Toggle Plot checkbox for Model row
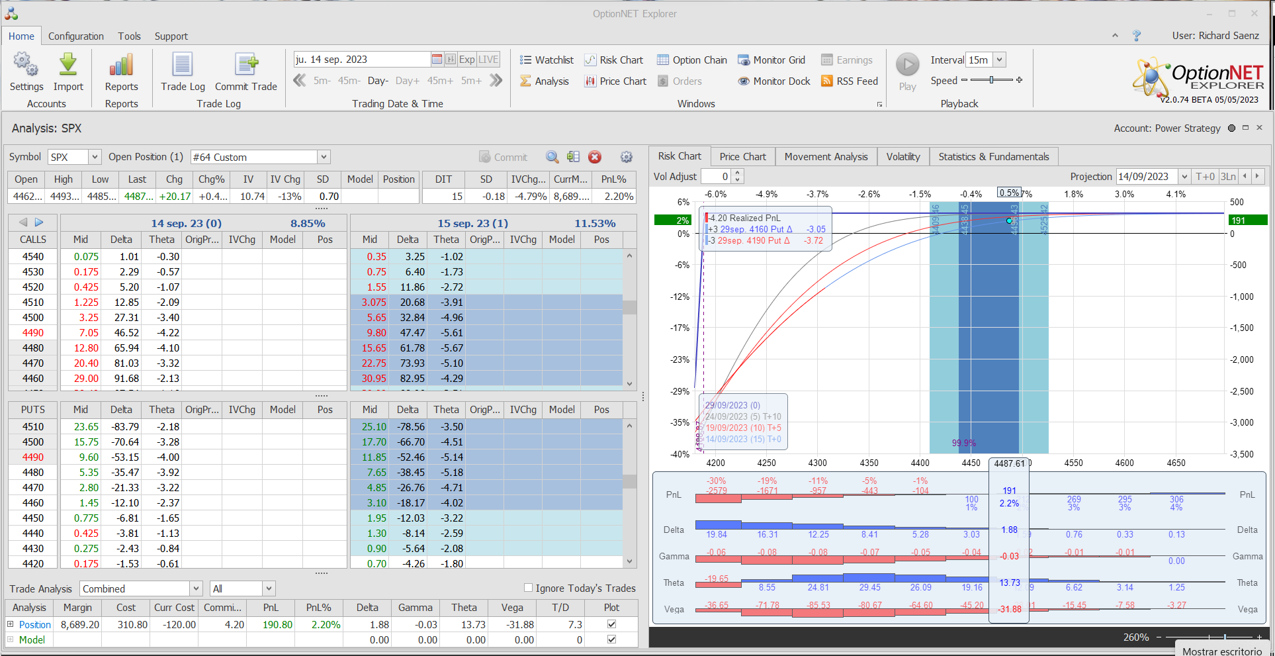The width and height of the screenshot is (1275, 656). click(x=611, y=639)
